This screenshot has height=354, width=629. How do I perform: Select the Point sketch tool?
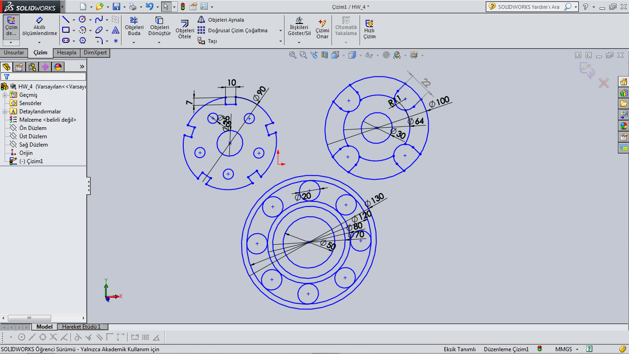click(116, 41)
